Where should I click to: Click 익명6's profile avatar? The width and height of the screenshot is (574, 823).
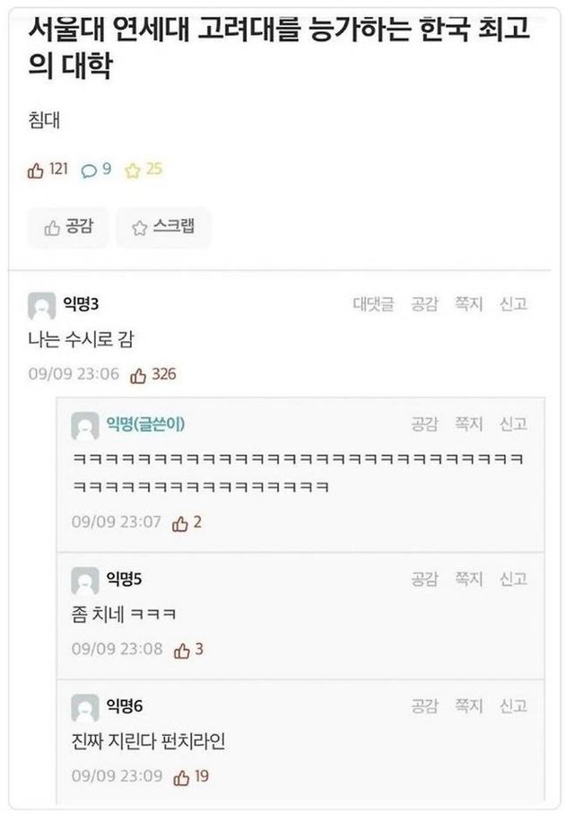(84, 708)
